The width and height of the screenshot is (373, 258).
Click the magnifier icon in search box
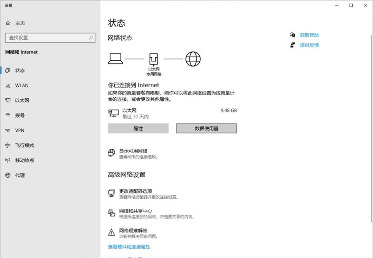(x=91, y=38)
